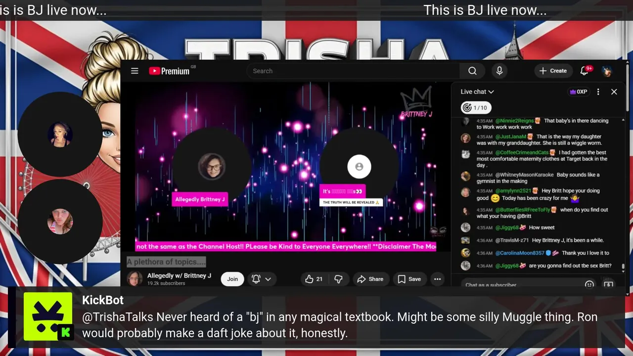
Task: Click TravisM-z71 chat avatar
Action: point(465,240)
